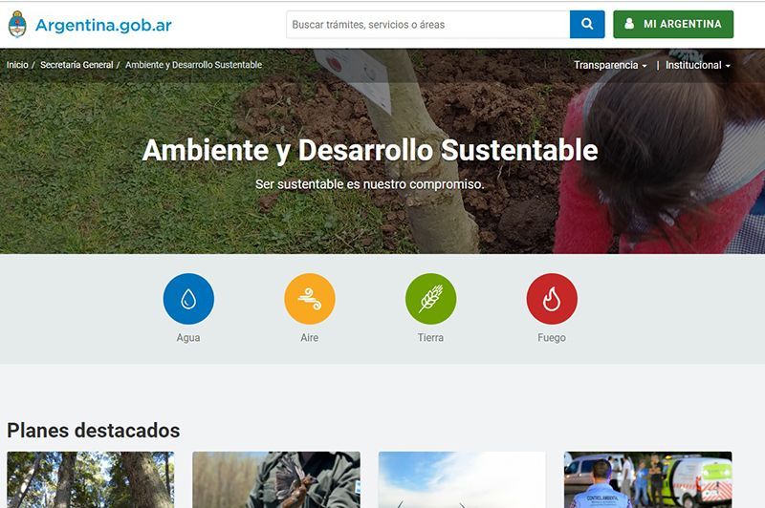Image resolution: width=765 pixels, height=508 pixels.
Task: Open the Tierra green wheat icon
Action: pyautogui.click(x=431, y=299)
